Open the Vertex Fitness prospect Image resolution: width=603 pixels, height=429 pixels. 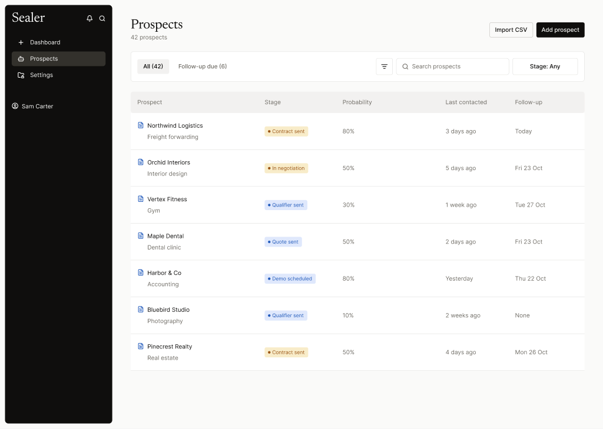click(167, 199)
